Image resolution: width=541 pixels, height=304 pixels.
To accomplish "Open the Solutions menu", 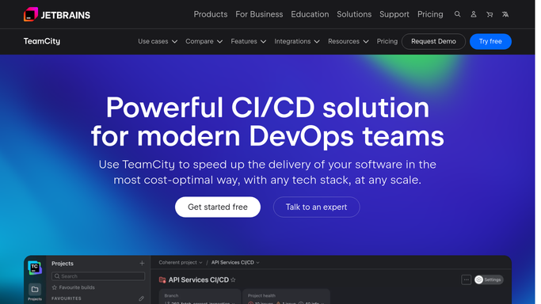I will pyautogui.click(x=354, y=14).
